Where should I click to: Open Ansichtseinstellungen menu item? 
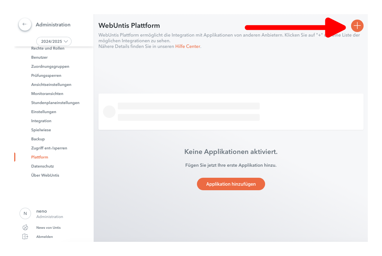51,84
